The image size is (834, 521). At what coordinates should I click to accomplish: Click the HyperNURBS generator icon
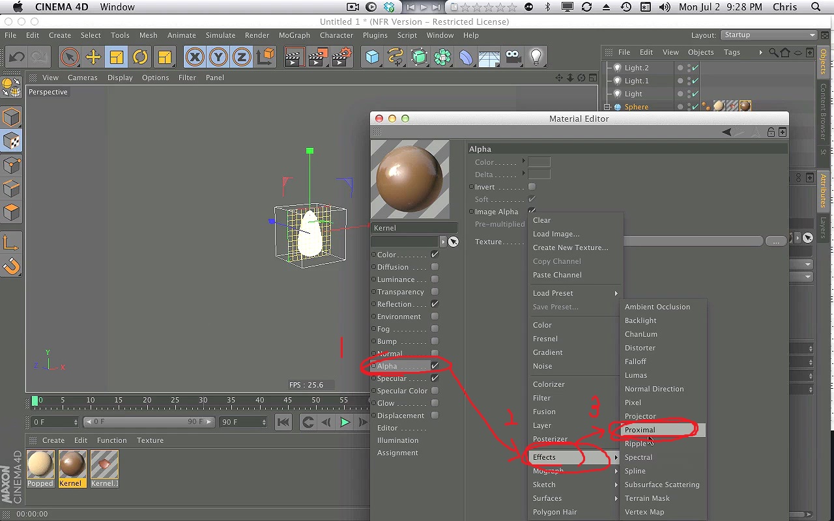(419, 57)
